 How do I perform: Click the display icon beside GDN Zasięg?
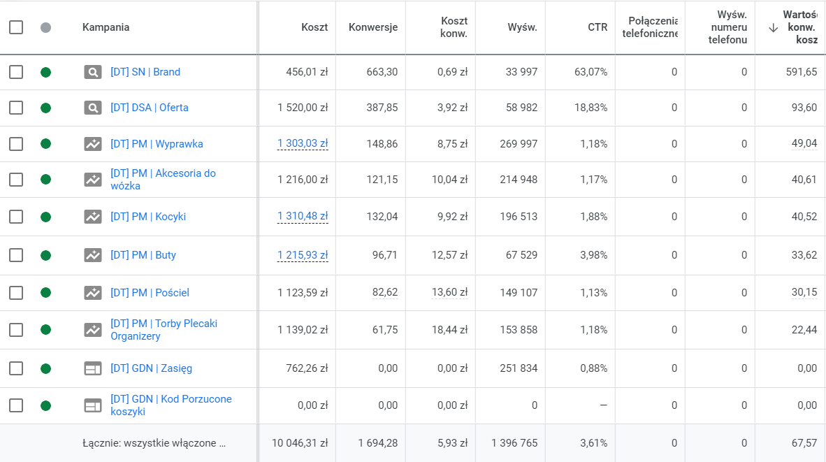(93, 368)
